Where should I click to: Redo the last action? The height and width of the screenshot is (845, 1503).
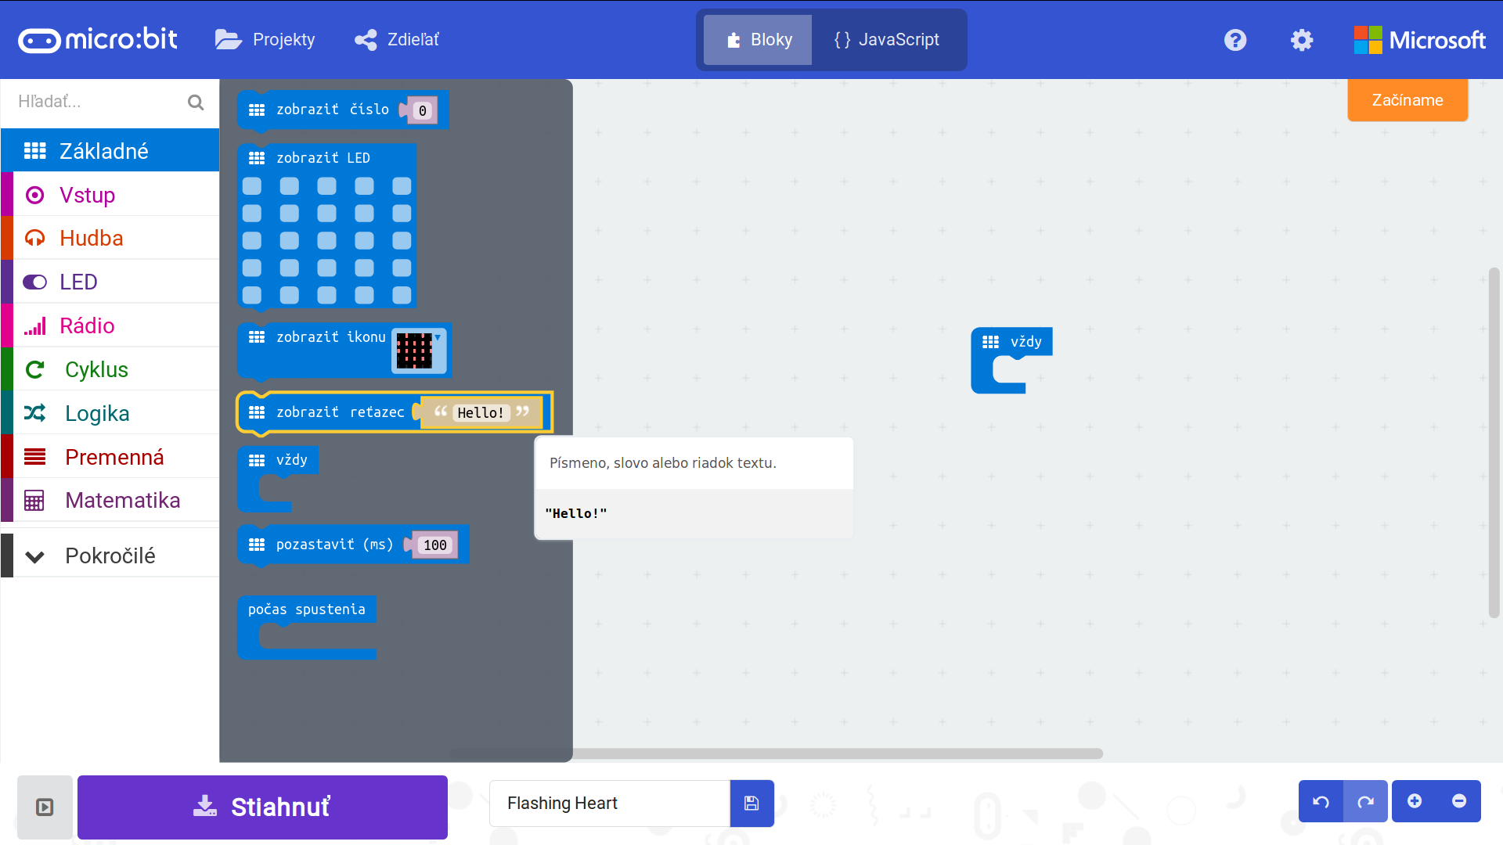coord(1365,801)
